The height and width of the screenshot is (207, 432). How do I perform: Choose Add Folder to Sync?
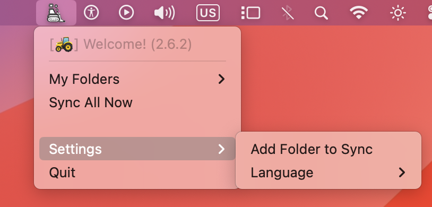pos(329,149)
